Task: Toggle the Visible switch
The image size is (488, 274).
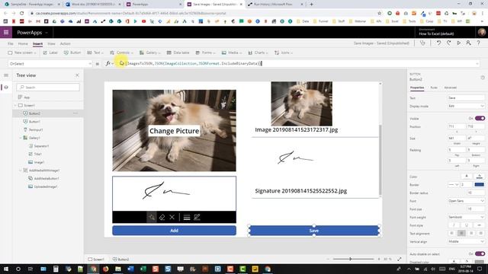Action: point(480,119)
